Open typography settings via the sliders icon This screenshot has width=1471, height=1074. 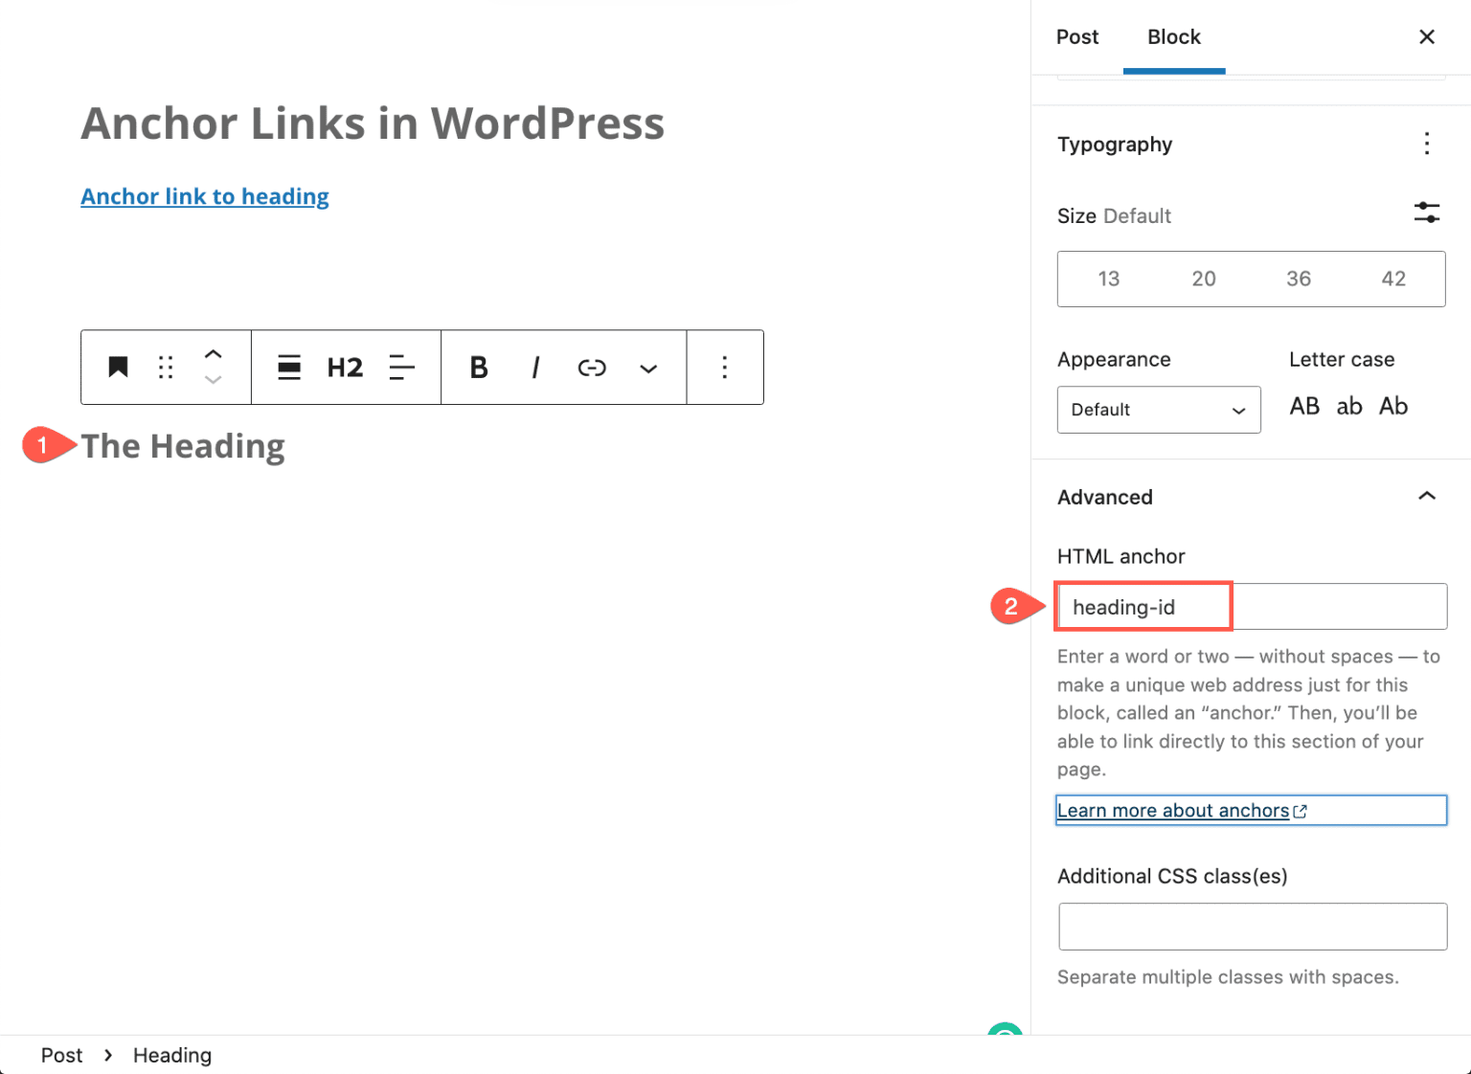(x=1427, y=213)
